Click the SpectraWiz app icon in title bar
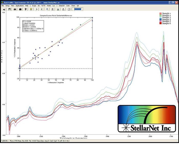This screenshot has height=144, width=179. (x=2, y=3)
